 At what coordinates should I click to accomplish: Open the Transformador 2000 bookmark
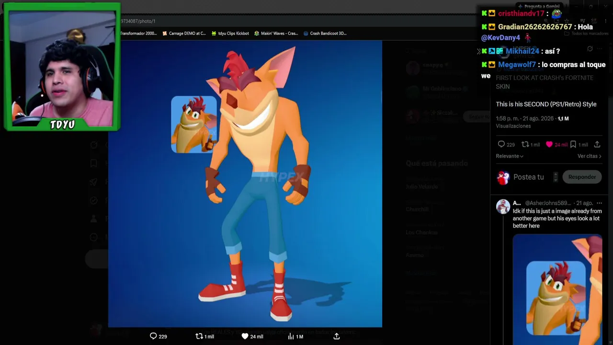coord(138,34)
